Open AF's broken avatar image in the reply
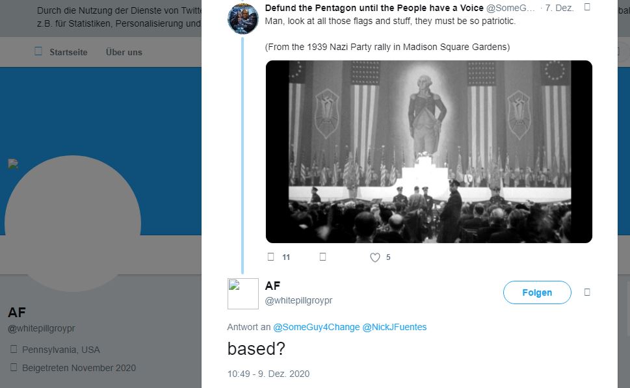This screenshot has height=388, width=630. tap(243, 294)
